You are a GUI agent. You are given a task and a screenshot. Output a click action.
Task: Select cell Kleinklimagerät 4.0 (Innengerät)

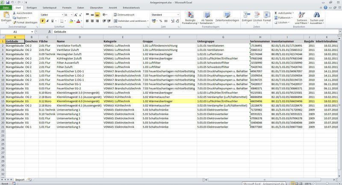80,101
